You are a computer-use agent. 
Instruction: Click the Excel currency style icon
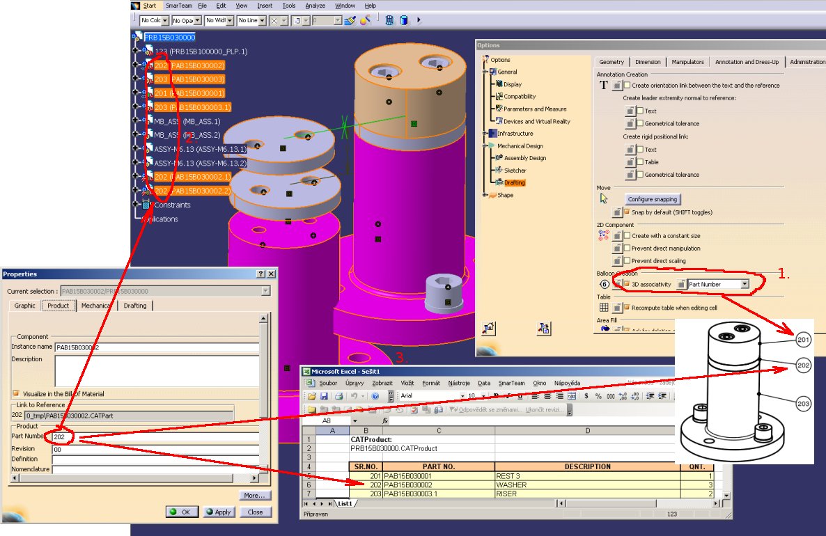pyautogui.click(x=586, y=396)
